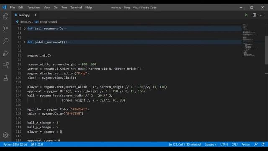Click the opponent = pygame.Rect line
Image resolution: width=268 pixels, height=151 pixels.
[86, 91]
